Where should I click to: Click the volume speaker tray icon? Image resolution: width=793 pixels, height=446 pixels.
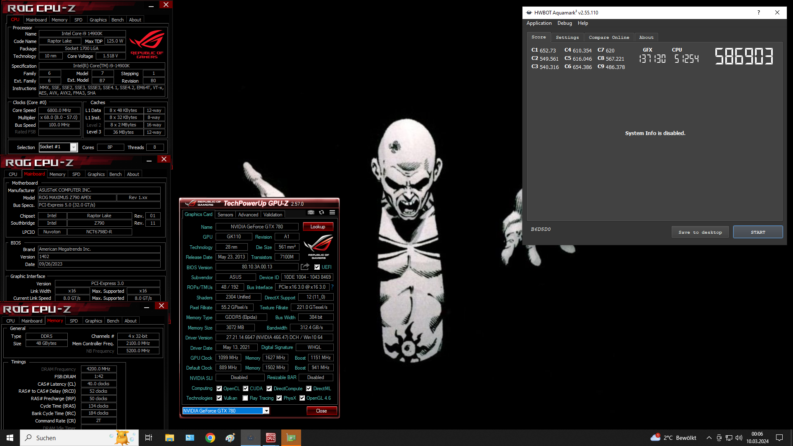pos(739,438)
